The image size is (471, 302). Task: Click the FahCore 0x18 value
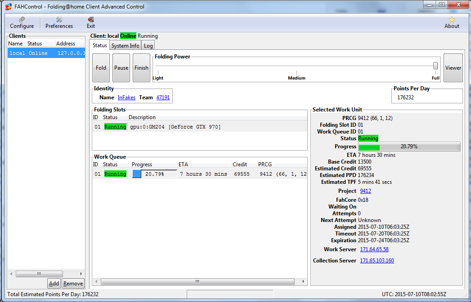pos(363,200)
